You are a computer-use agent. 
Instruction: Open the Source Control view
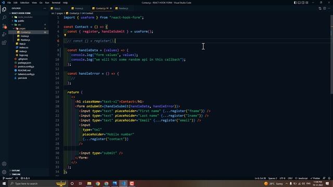(4, 26)
